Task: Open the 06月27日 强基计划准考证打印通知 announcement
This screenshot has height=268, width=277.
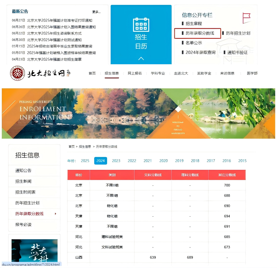Action: (60, 21)
